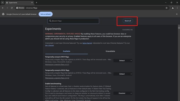This screenshot has height=101, width=180.
Task: Open the tab search dropdown arrow
Action: (2, 3)
